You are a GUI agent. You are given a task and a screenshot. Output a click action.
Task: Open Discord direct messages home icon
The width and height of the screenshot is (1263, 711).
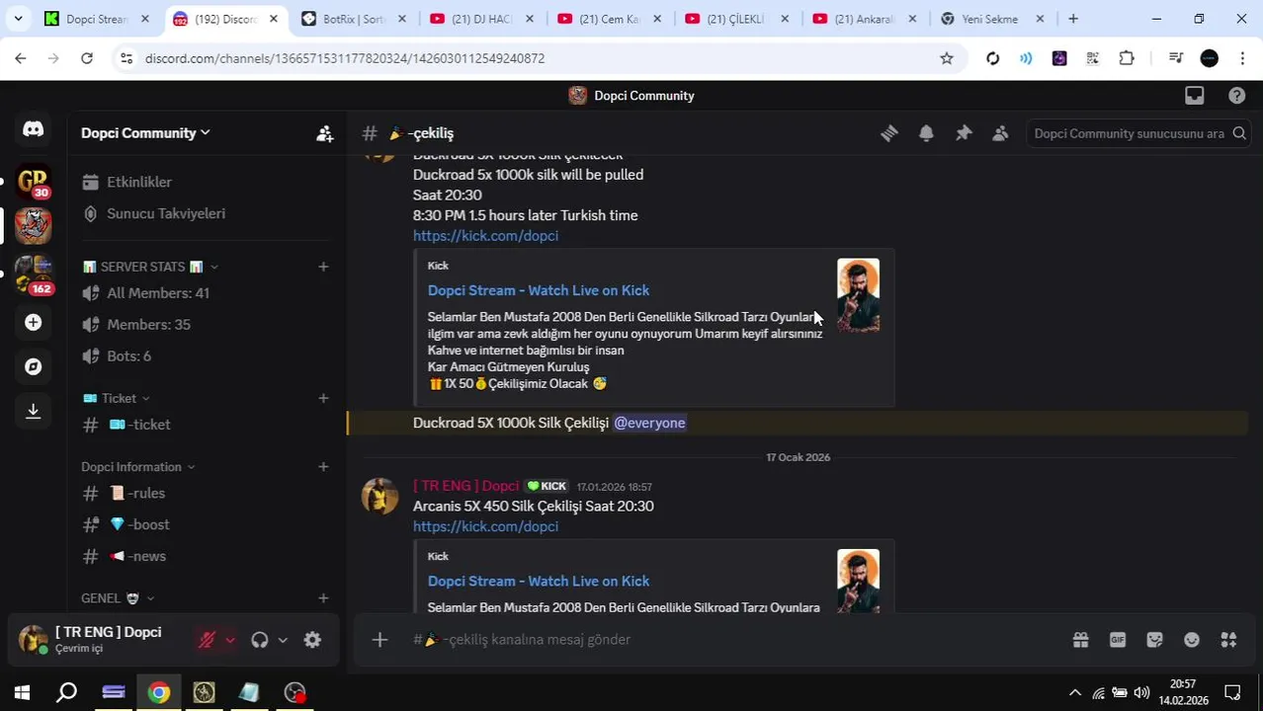point(33,129)
